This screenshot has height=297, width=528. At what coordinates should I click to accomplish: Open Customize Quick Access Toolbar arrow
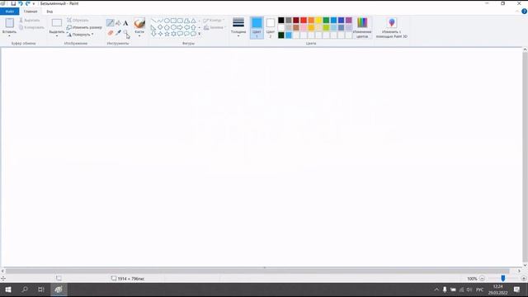[34, 3]
